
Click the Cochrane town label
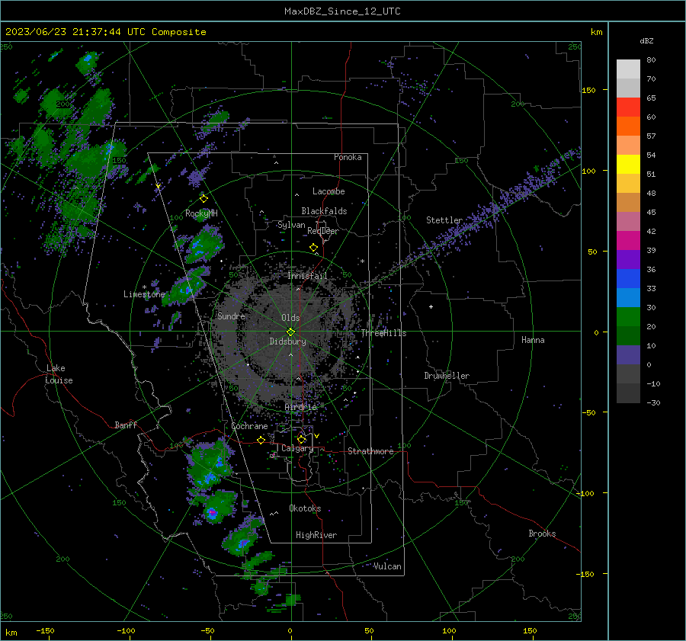[x=249, y=426]
